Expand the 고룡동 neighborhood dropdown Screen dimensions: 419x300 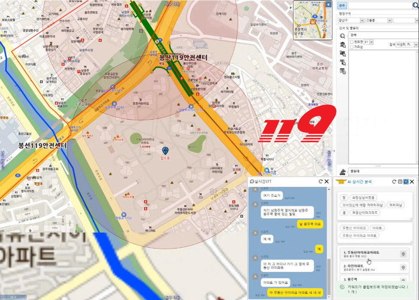(389, 21)
